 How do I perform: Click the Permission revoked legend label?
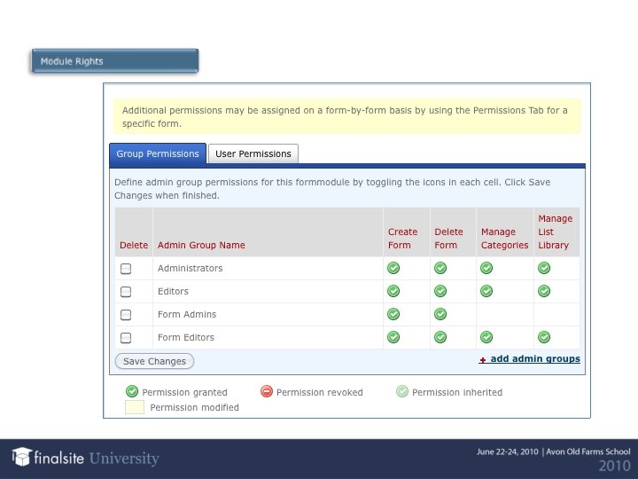319,392
